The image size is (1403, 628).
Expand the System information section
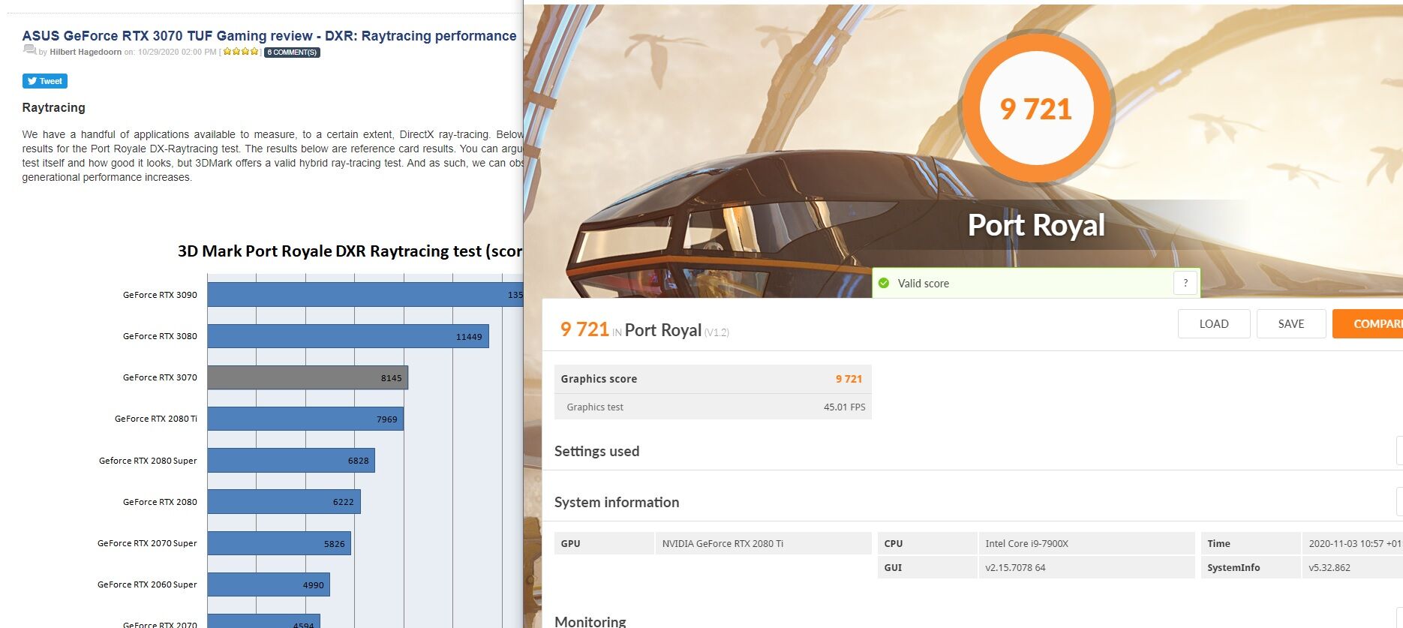pyautogui.click(x=1399, y=502)
